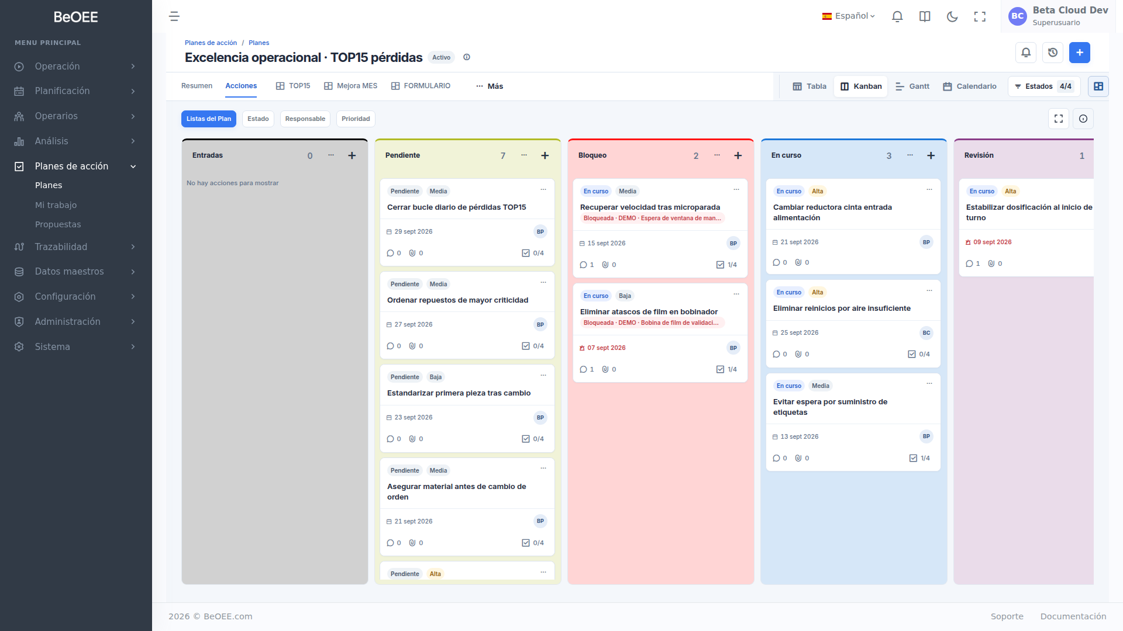Image resolution: width=1123 pixels, height=631 pixels.
Task: Switch to TOP15 tab
Action: [x=293, y=86]
